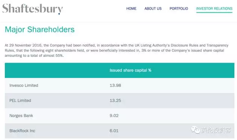Click the 13.25 share capital value
Image resolution: width=237 pixels, height=140 pixels.
[x=115, y=101]
